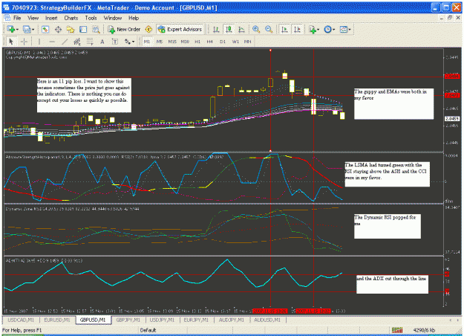This screenshot has width=464, height=336.
Task: Switch to the GBPJPY,M1 chart tab
Action: point(128,320)
